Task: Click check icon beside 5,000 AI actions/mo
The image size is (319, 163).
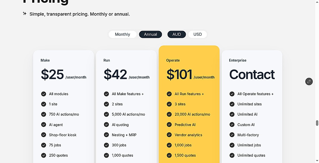Action: 106,114
